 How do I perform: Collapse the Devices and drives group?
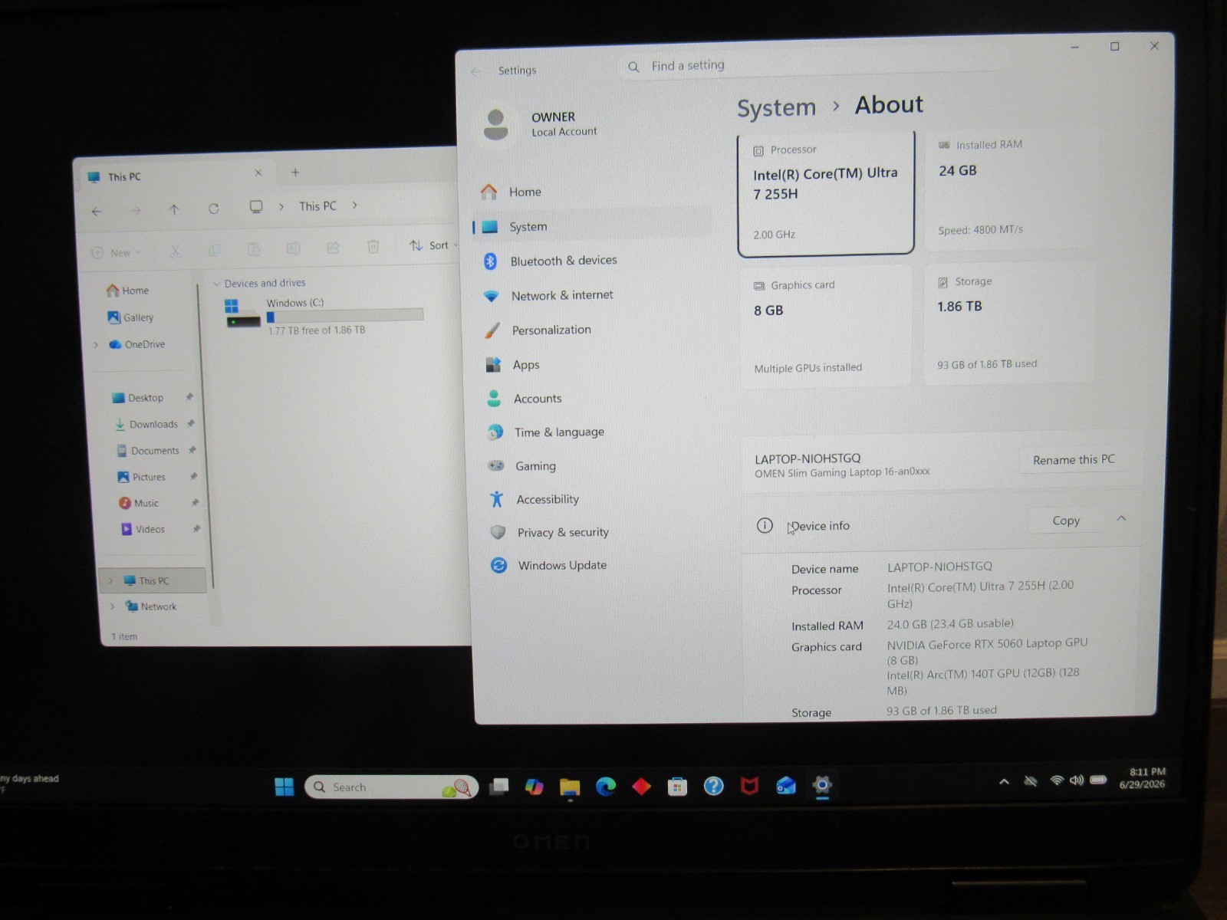[217, 284]
